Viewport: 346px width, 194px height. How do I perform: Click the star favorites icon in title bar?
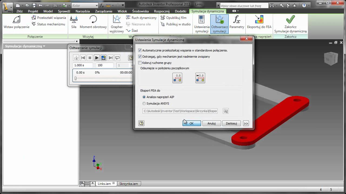tap(294, 5)
